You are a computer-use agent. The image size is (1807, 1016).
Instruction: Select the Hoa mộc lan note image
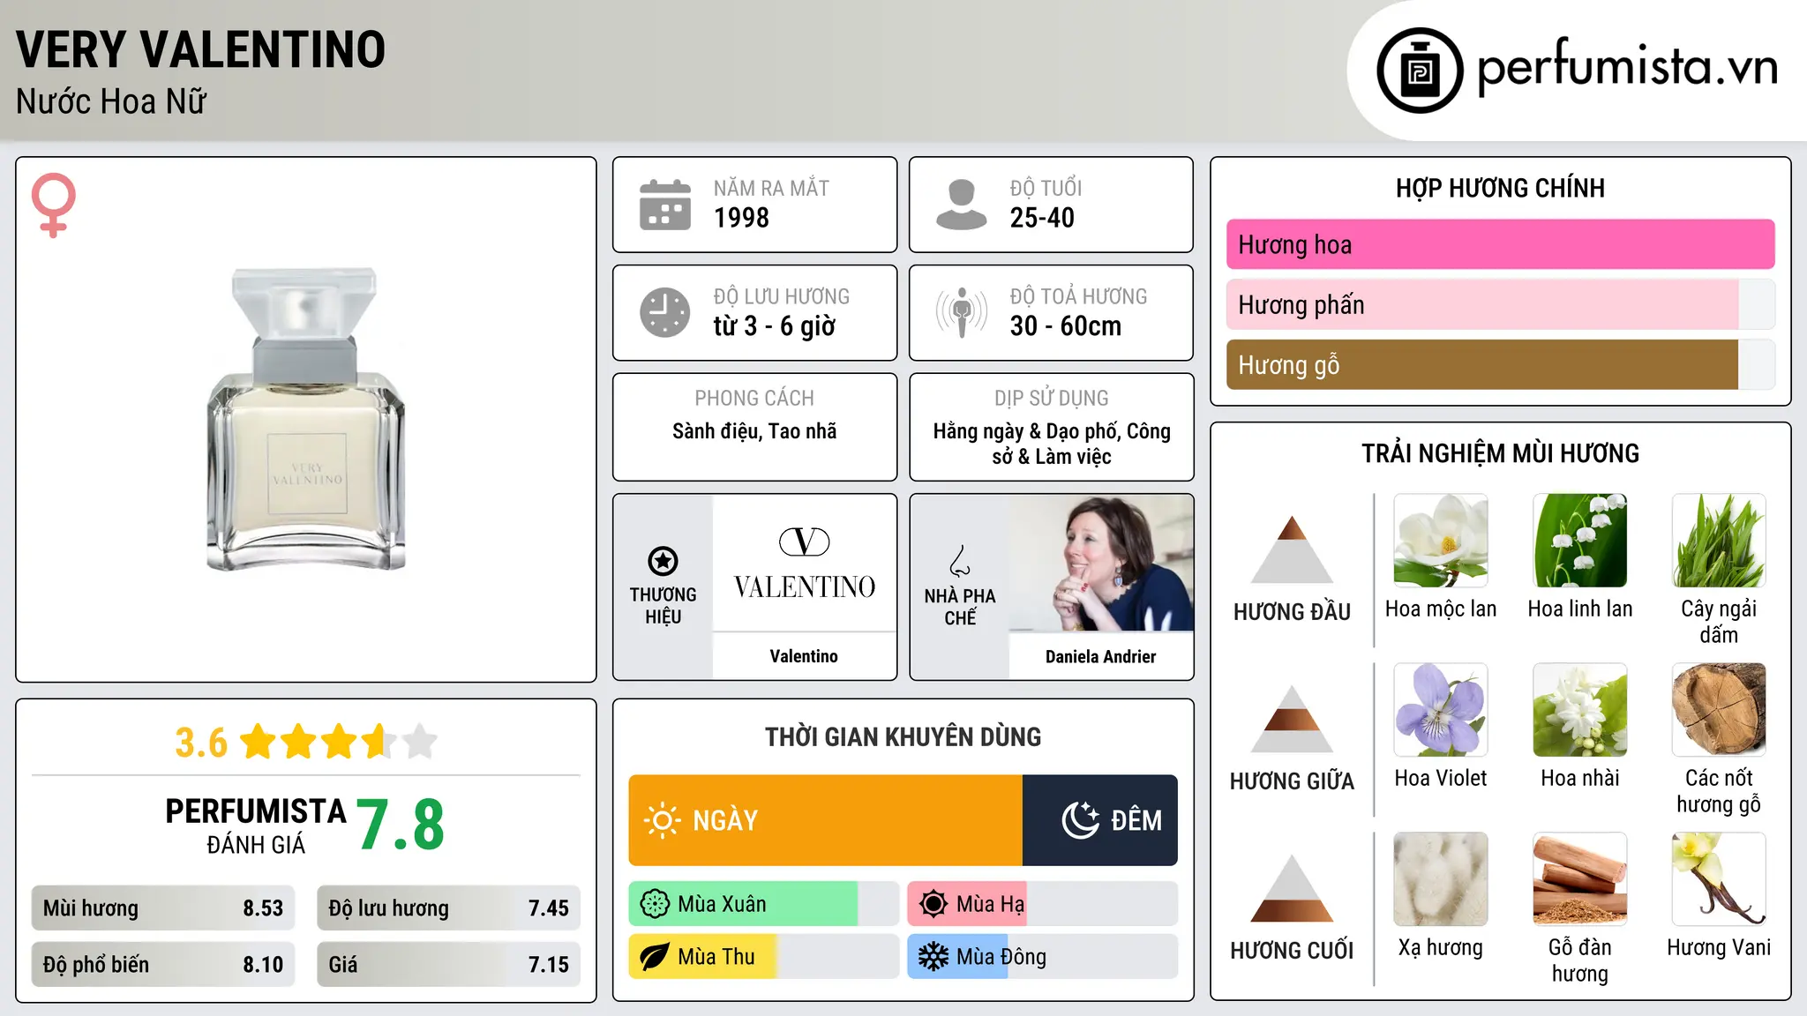[x=1441, y=541]
